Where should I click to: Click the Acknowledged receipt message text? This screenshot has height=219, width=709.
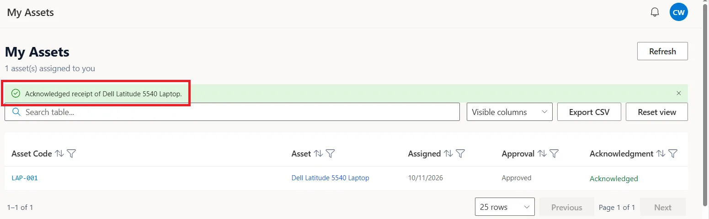point(103,94)
